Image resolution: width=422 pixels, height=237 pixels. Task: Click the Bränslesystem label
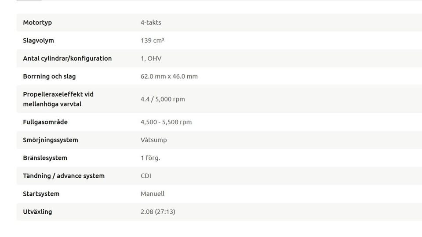tap(45, 158)
